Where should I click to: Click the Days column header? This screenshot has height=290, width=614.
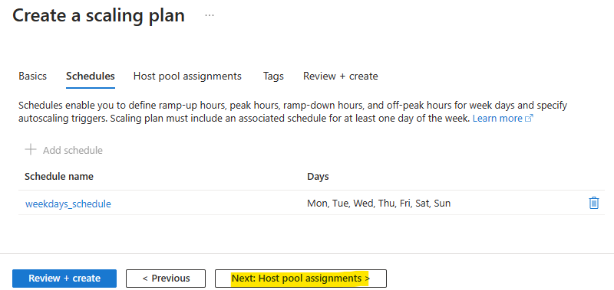pos(318,177)
